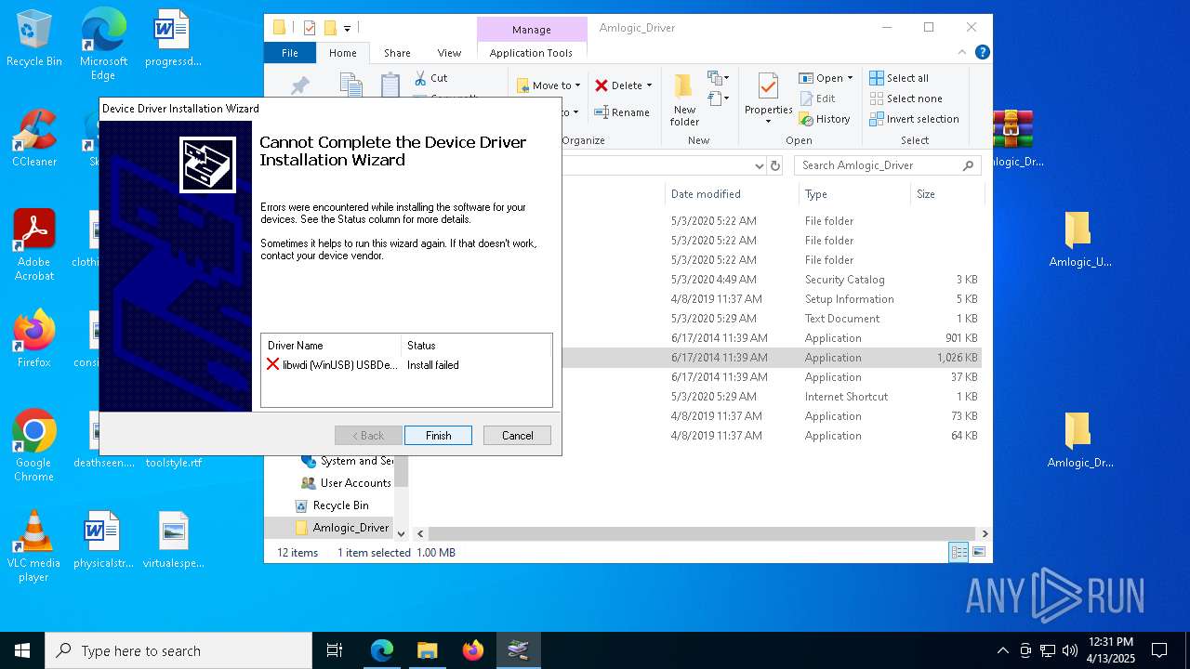Click the Select all icon
1190x669 pixels.
coord(877,78)
